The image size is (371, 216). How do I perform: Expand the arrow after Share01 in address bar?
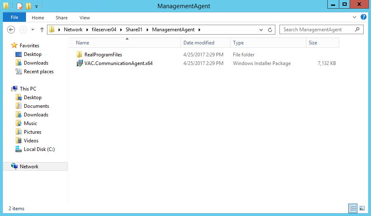[147, 30]
